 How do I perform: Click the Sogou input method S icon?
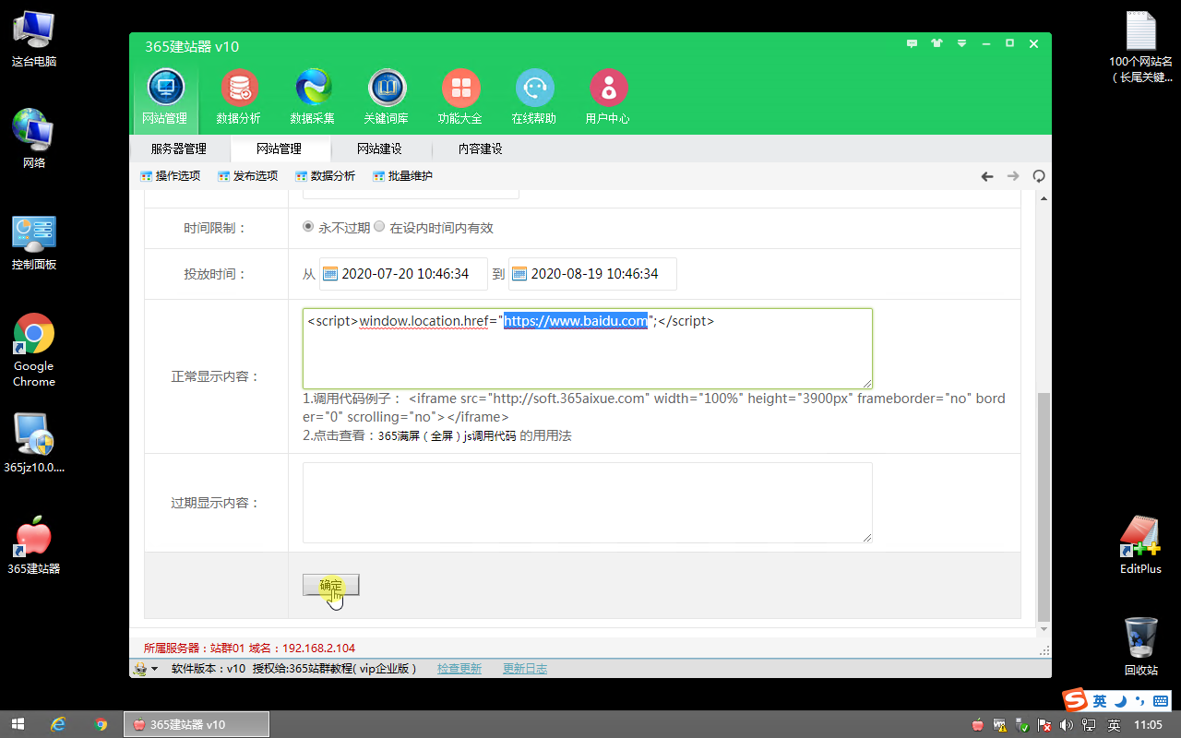pos(1075,700)
